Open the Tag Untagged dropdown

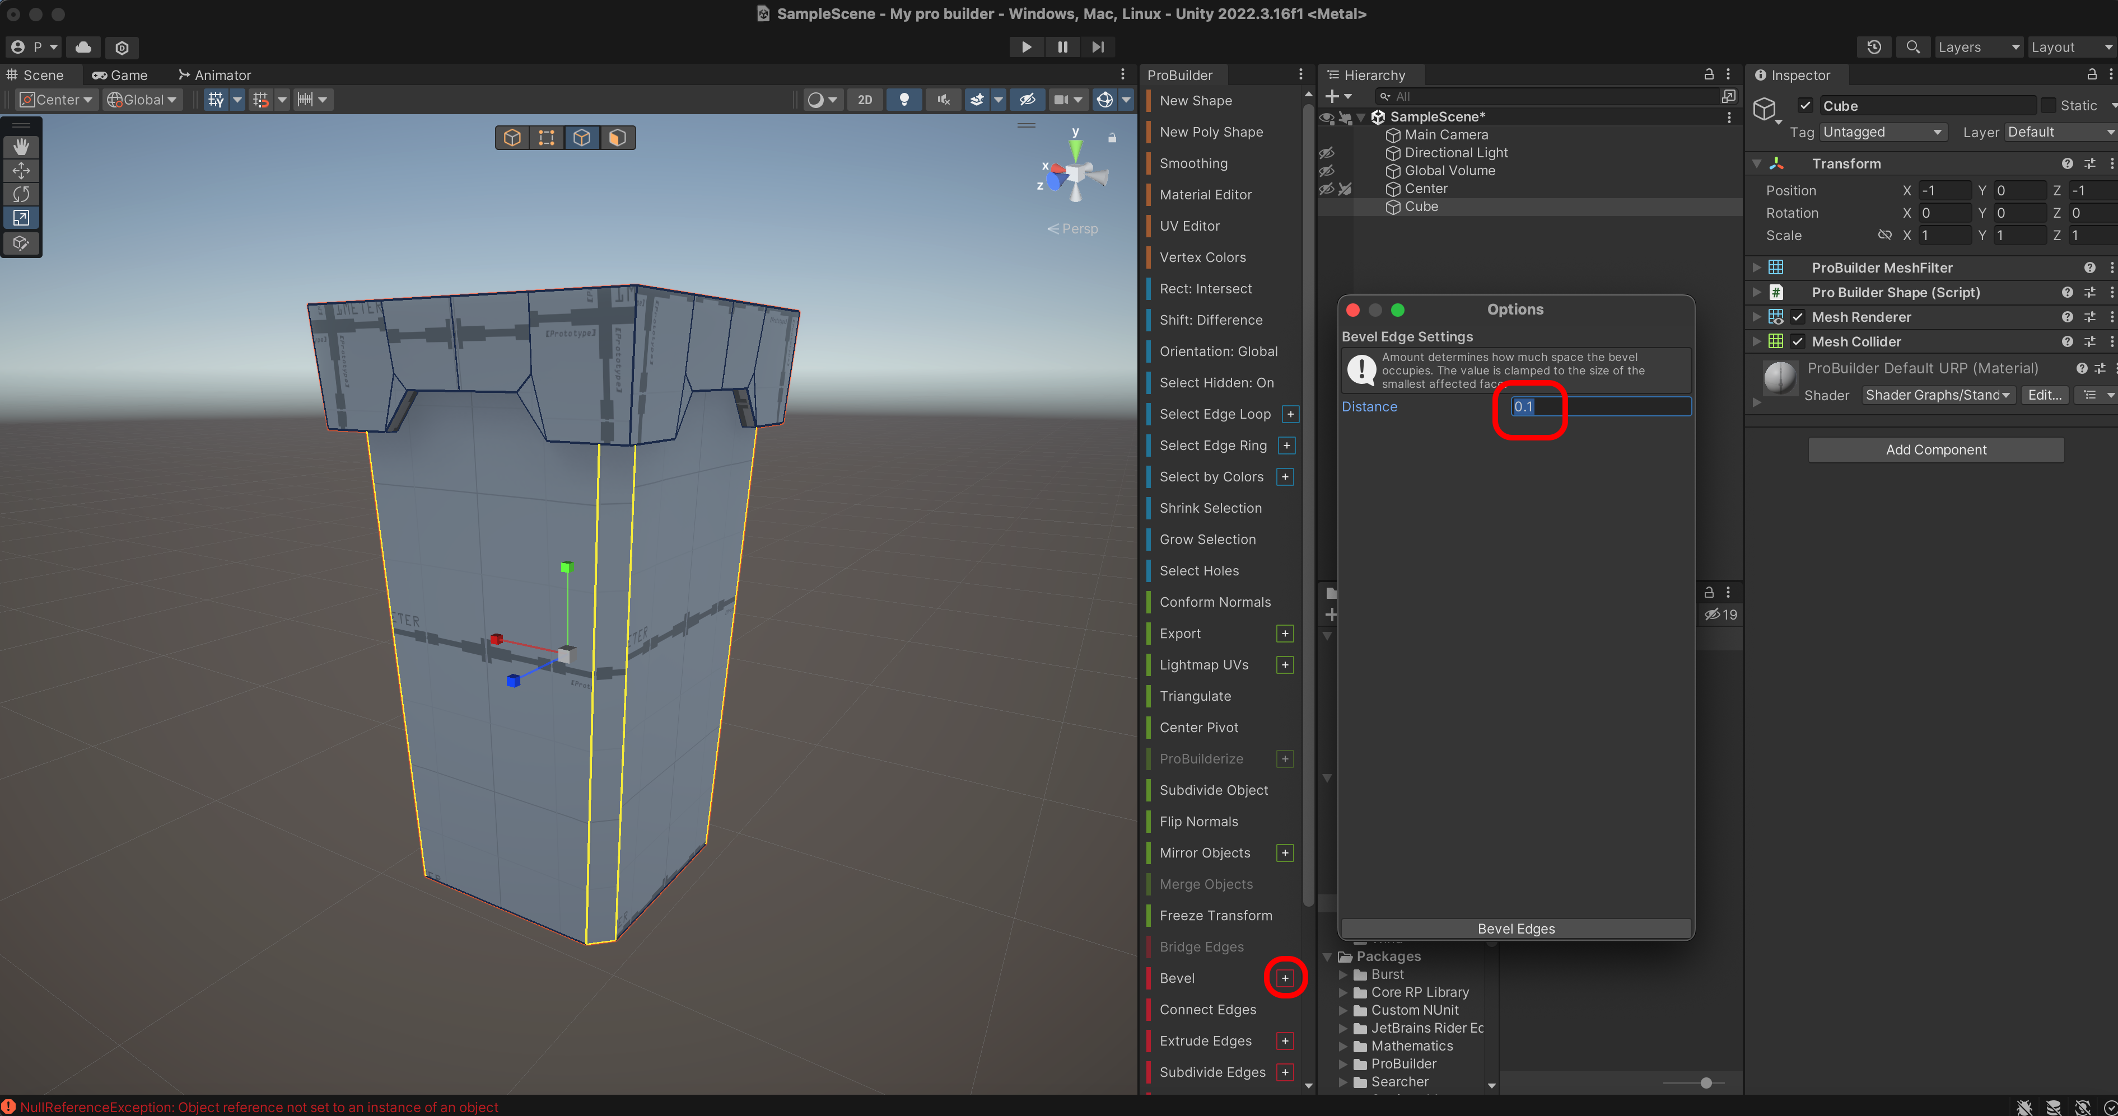[1882, 132]
